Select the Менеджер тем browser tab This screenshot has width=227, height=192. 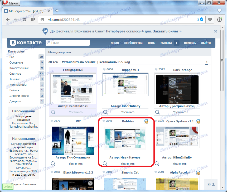pyautogui.click(x=27, y=11)
